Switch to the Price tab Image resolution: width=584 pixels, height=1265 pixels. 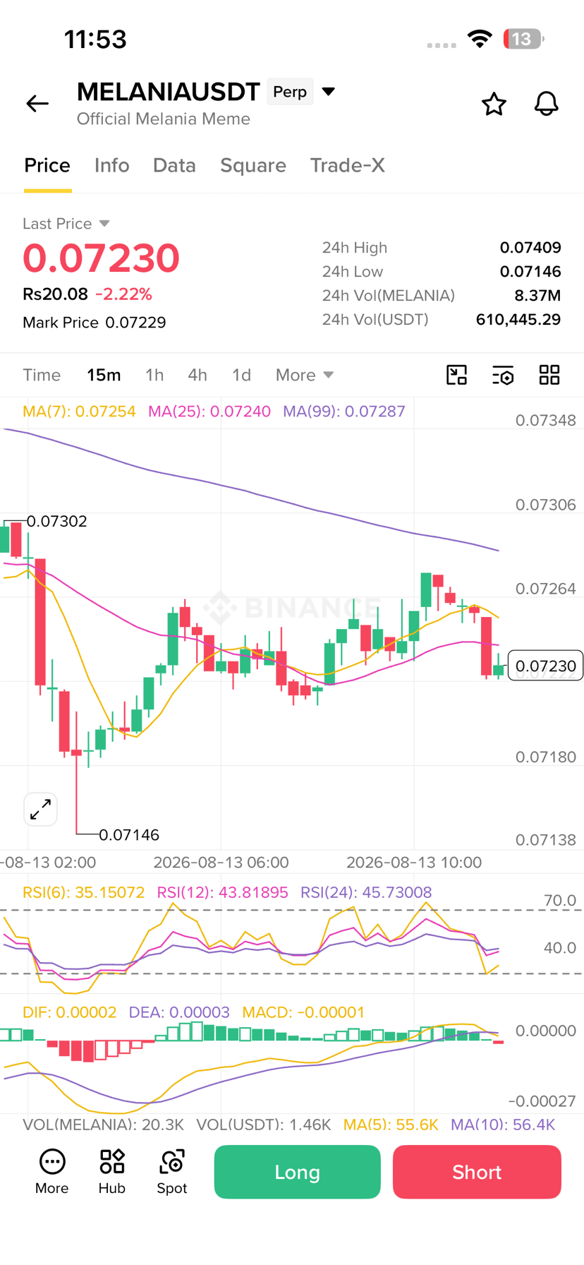point(47,165)
